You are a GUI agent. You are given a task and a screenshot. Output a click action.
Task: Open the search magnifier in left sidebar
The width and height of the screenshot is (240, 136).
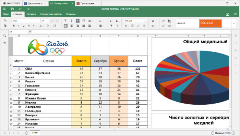[4, 35]
